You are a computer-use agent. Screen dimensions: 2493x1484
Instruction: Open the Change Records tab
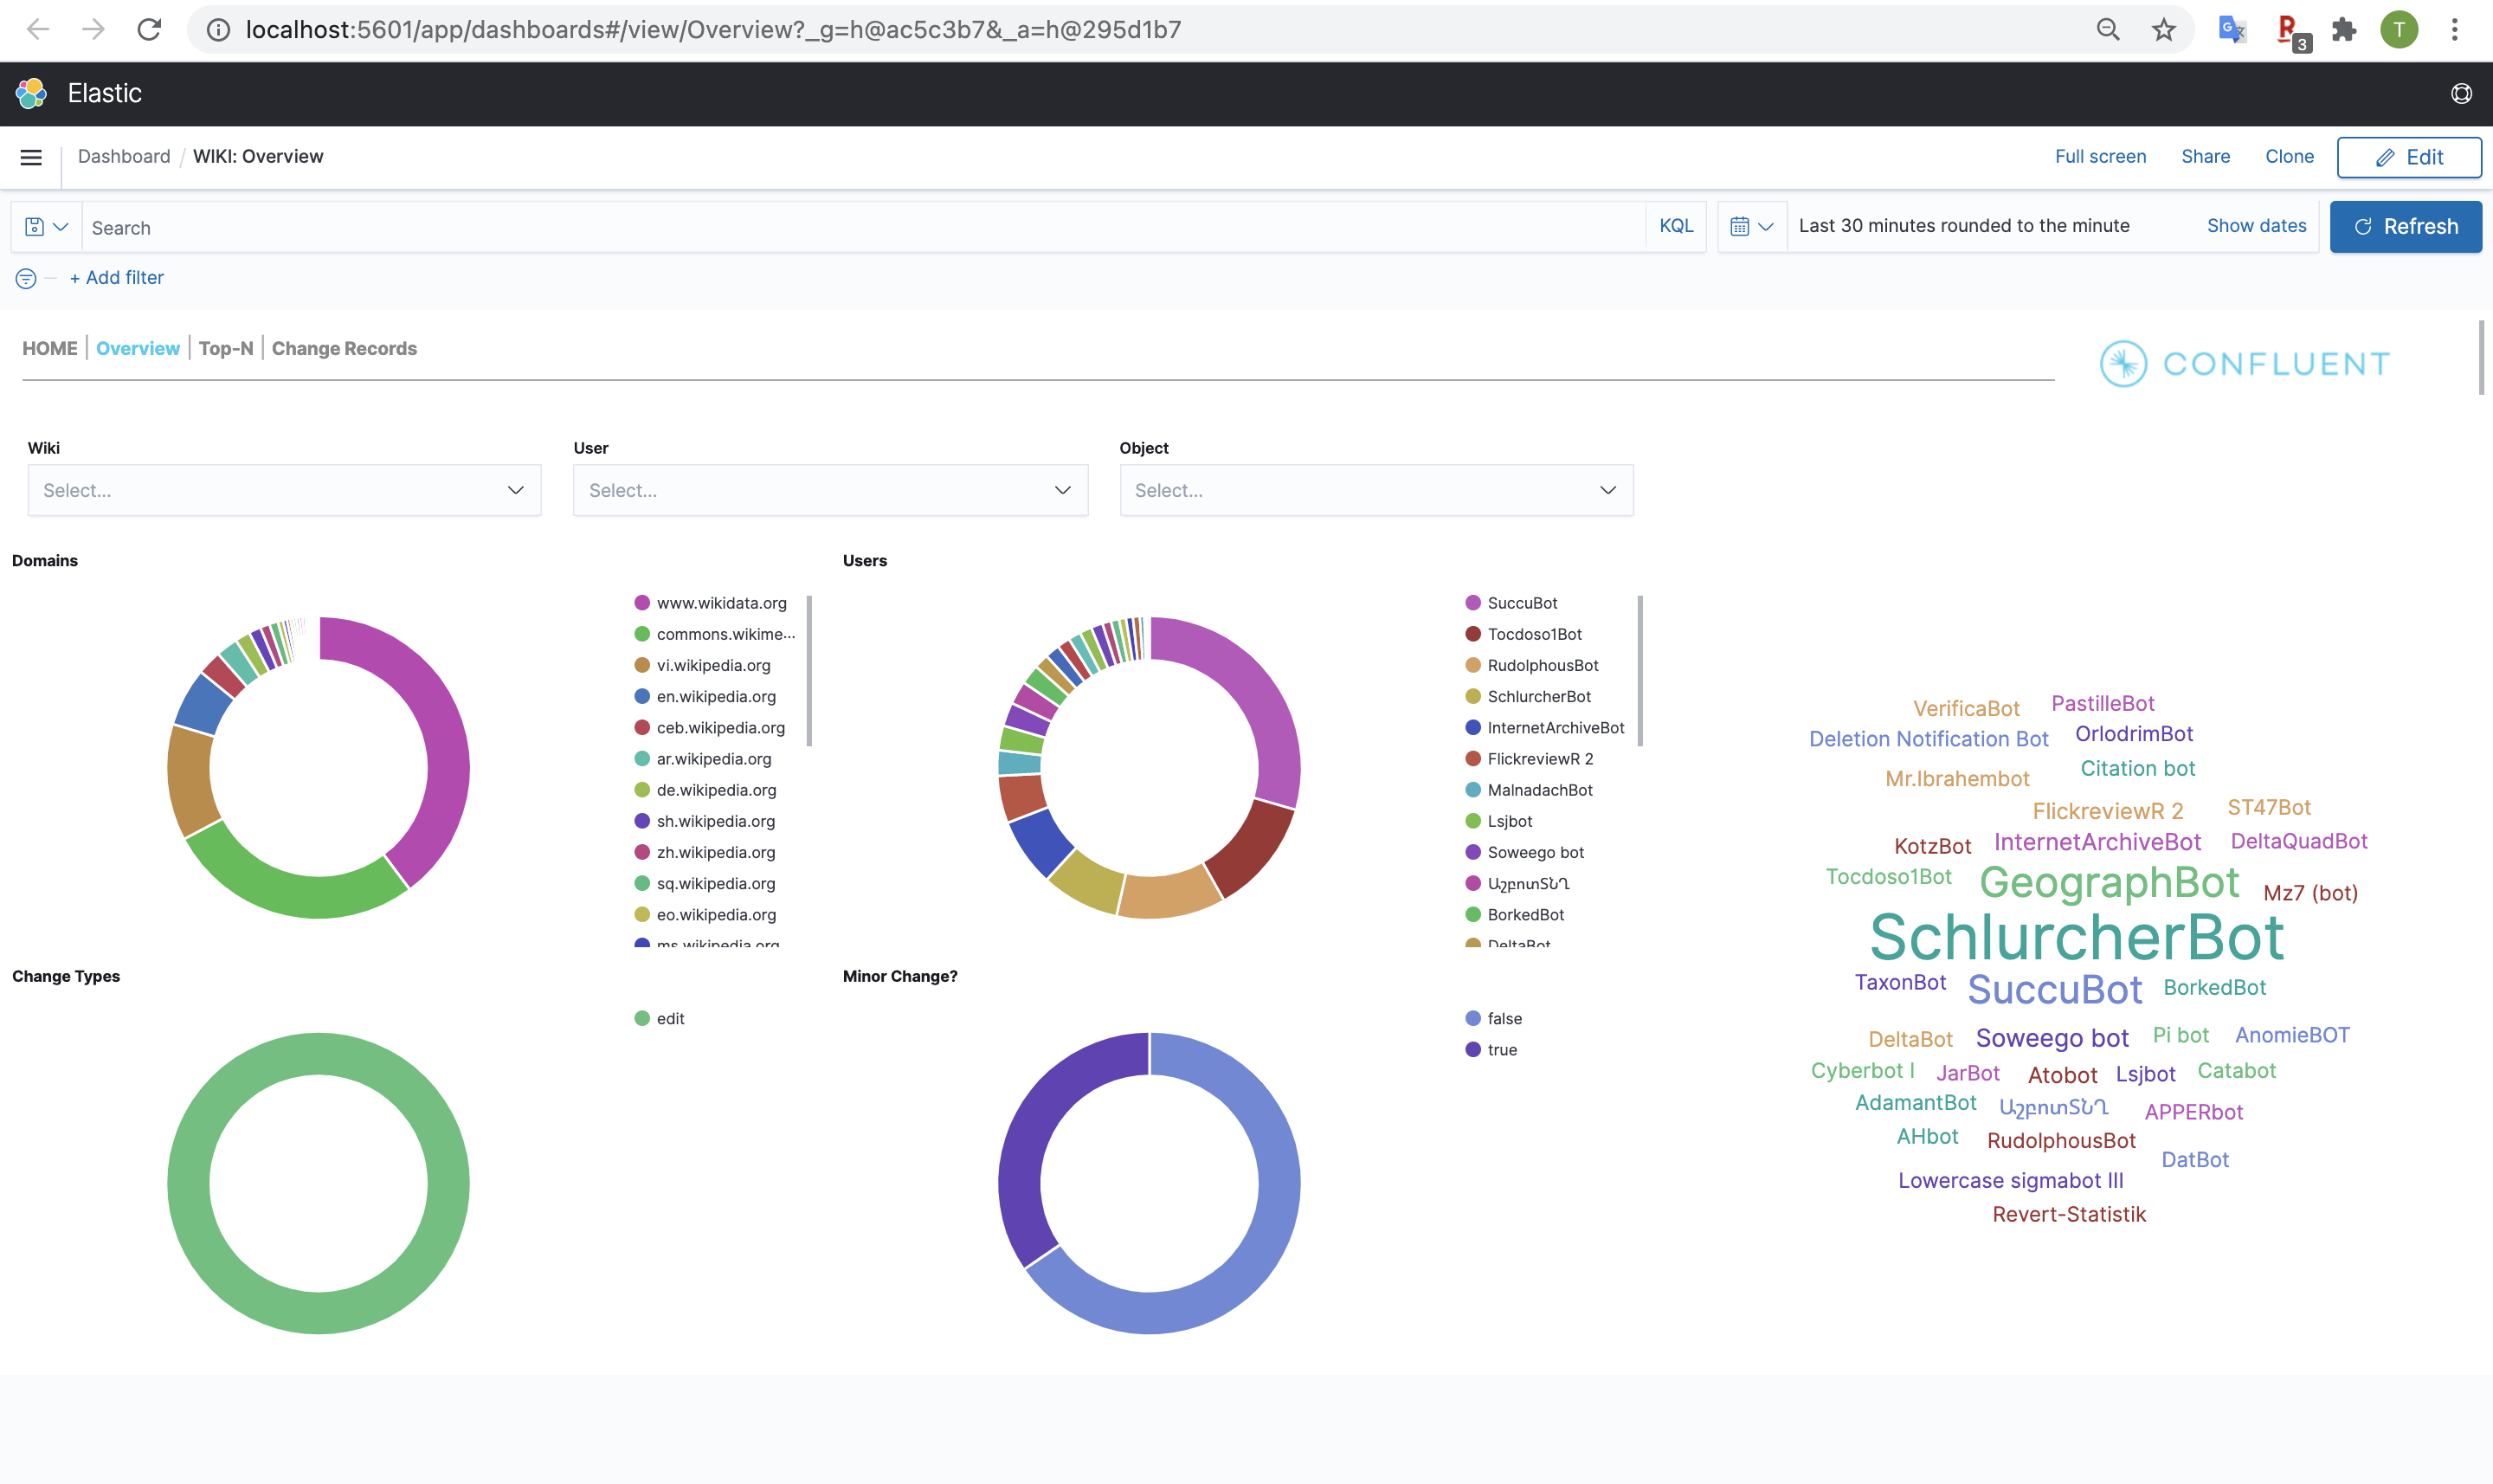click(x=344, y=348)
